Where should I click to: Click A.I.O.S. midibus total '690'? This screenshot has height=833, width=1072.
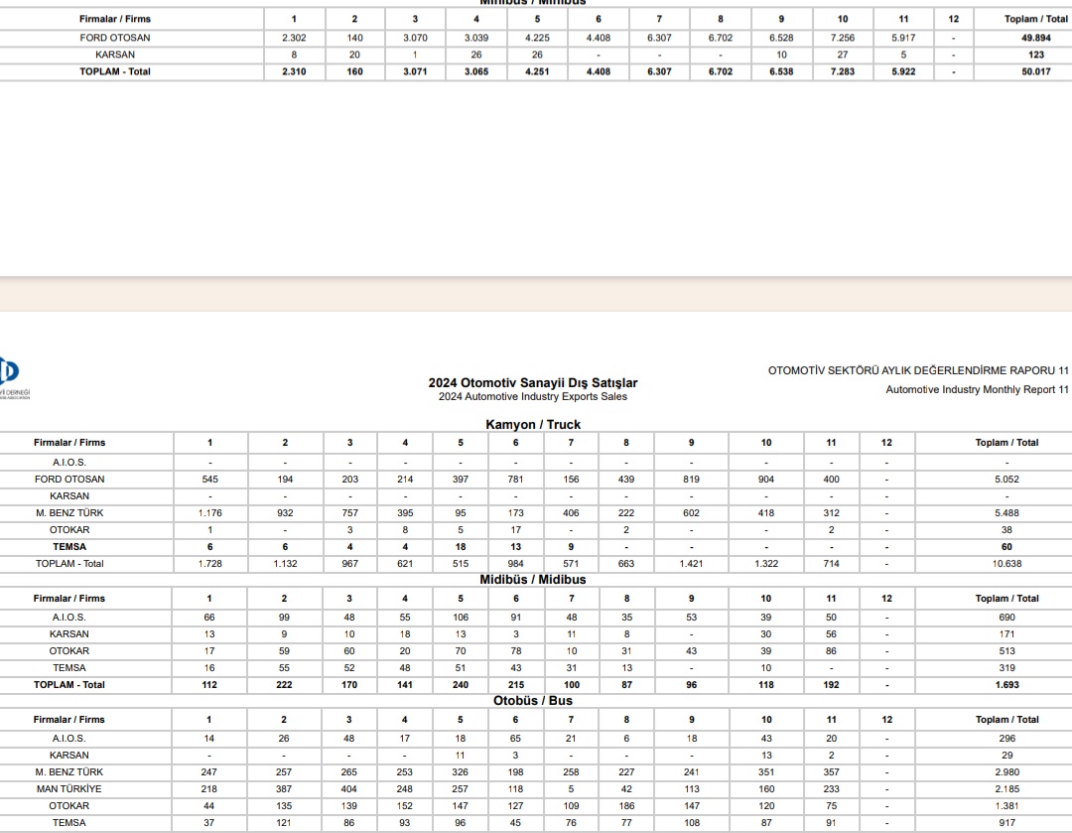[1006, 618]
